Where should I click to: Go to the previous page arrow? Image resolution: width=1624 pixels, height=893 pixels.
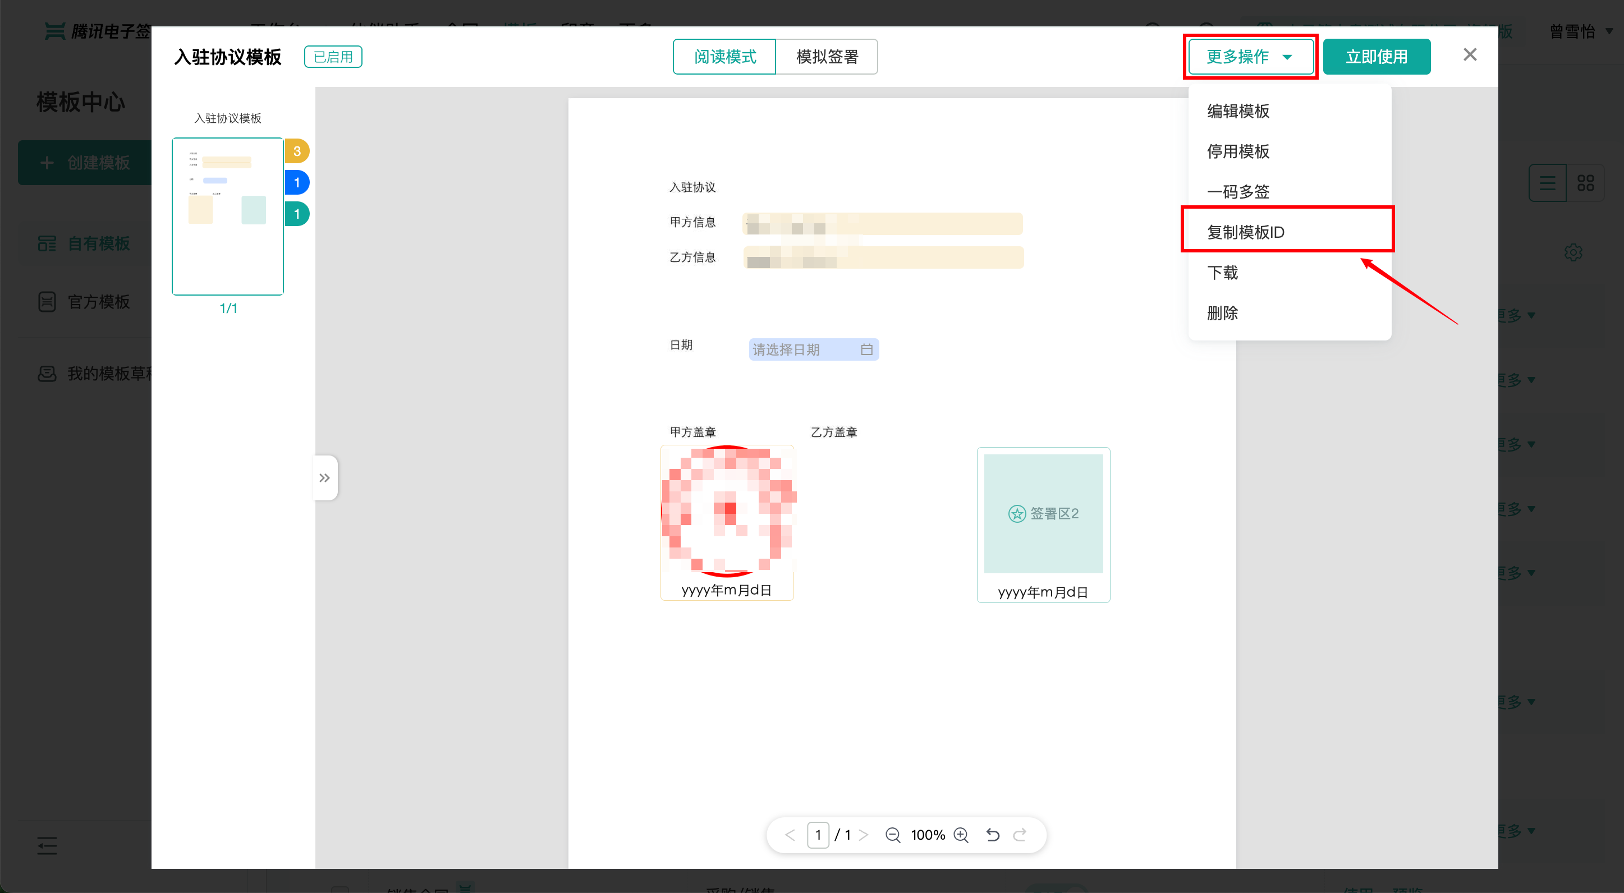pyautogui.click(x=790, y=835)
